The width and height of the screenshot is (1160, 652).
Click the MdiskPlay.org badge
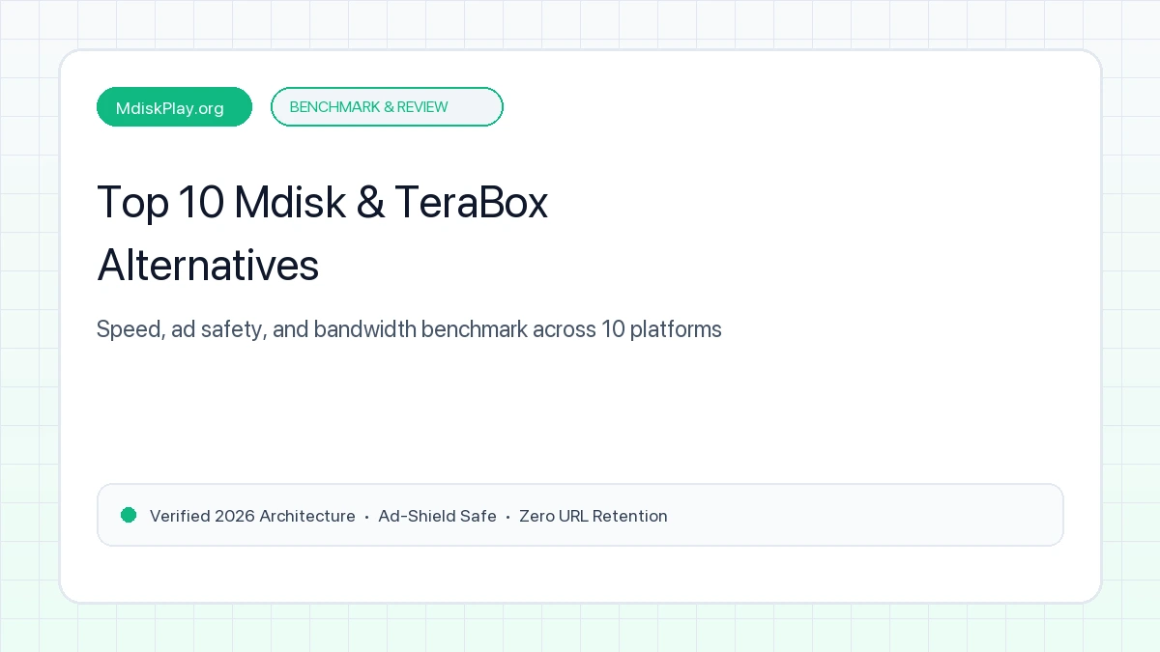[174, 107]
